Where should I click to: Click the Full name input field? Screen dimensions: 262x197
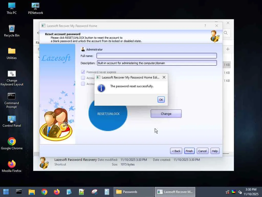tap(157, 56)
